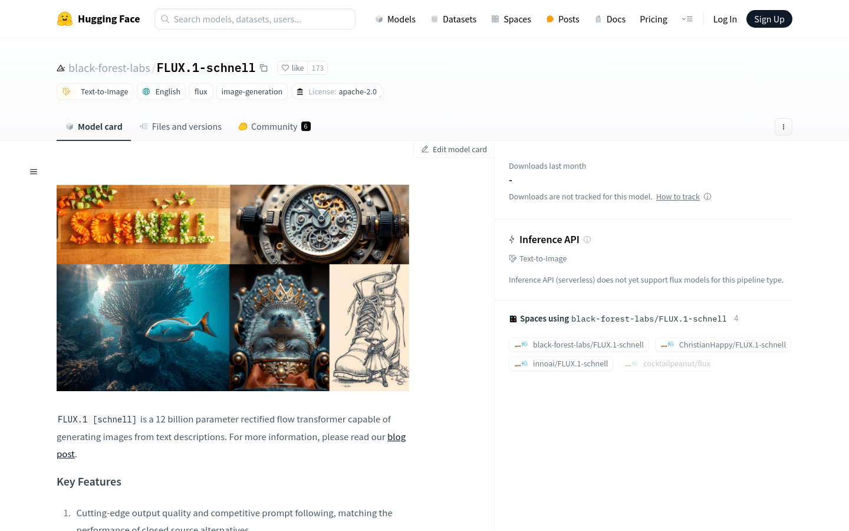Select the English language tag

161,91
